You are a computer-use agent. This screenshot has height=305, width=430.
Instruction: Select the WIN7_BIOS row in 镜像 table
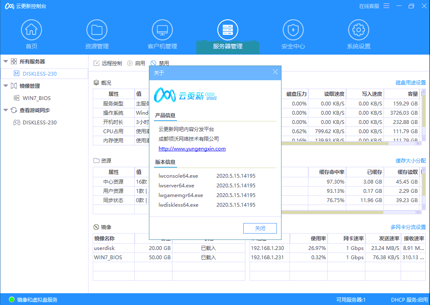pyautogui.click(x=169, y=257)
